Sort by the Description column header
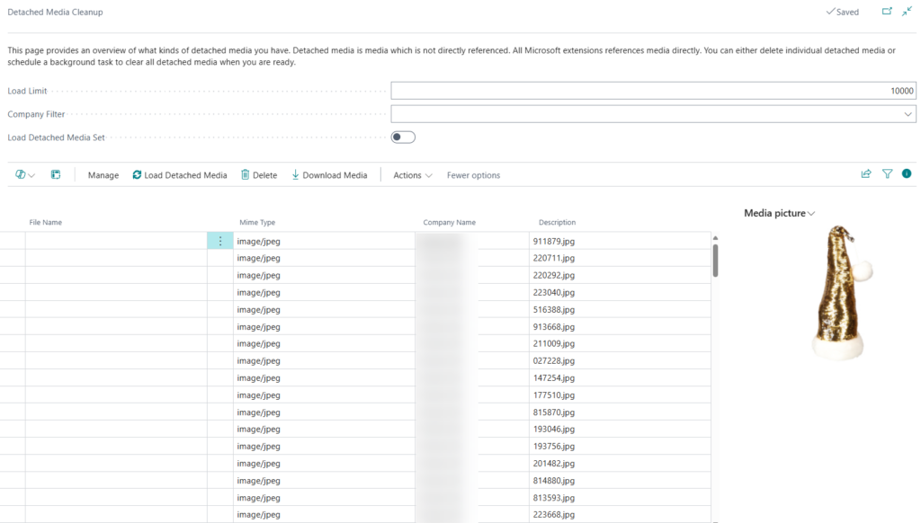921x523 pixels. click(x=557, y=223)
